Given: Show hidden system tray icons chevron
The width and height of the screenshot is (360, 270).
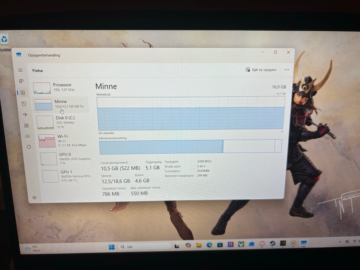Looking at the screenshot, I should click(x=340, y=242).
